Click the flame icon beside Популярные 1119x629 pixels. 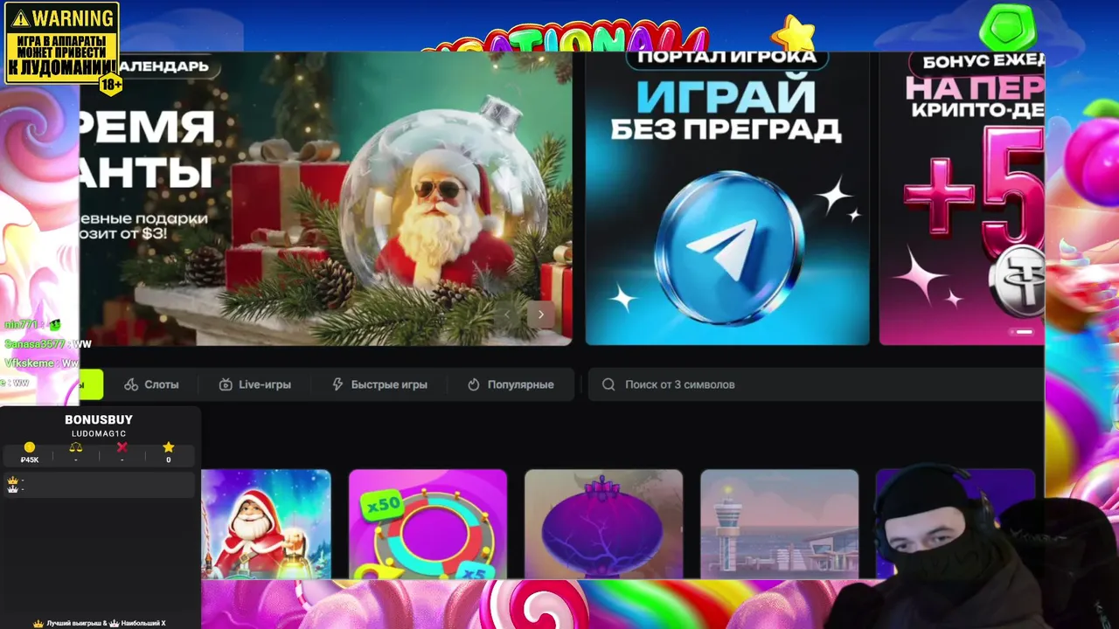point(474,384)
